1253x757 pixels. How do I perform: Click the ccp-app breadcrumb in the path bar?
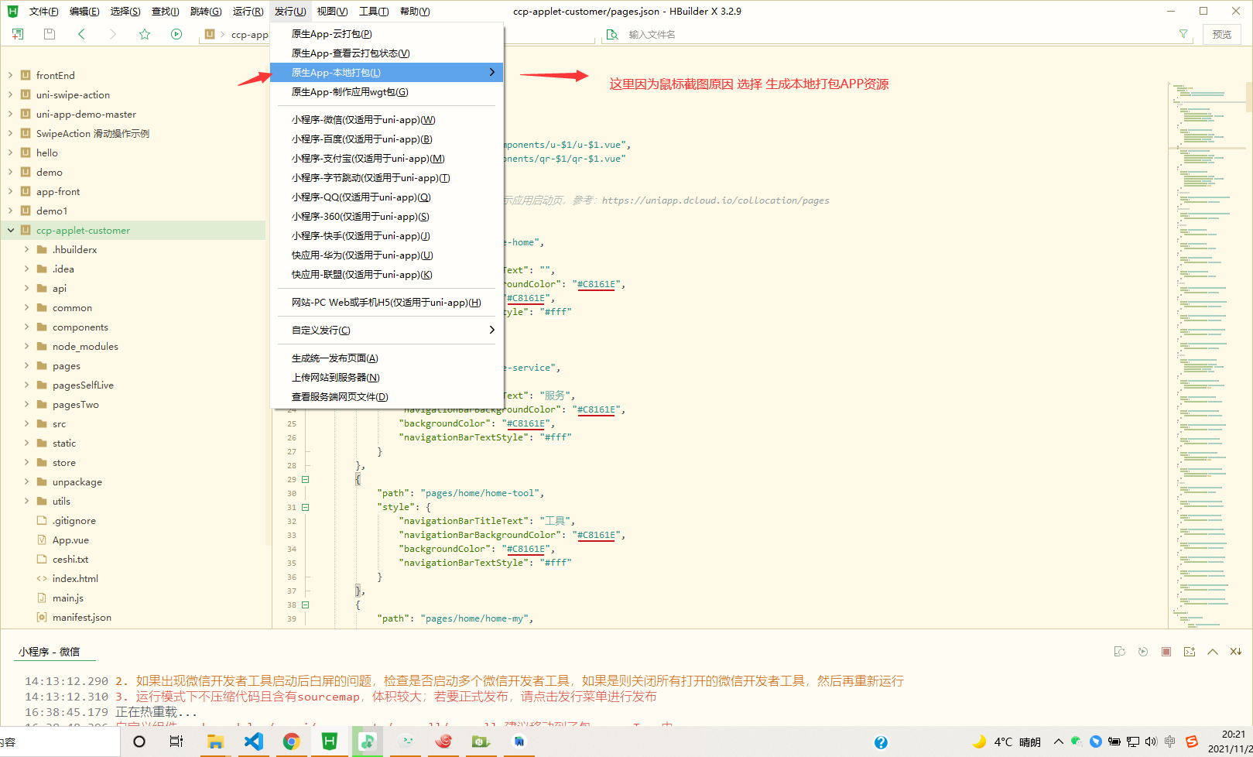point(249,35)
